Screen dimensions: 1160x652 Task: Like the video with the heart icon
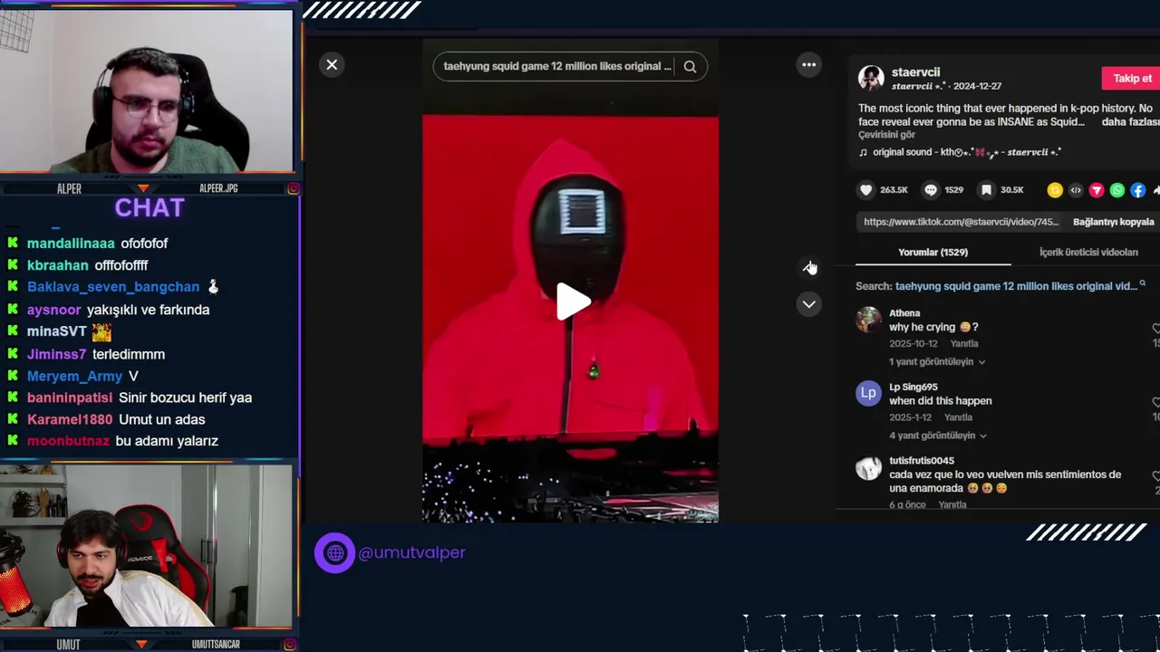865,189
